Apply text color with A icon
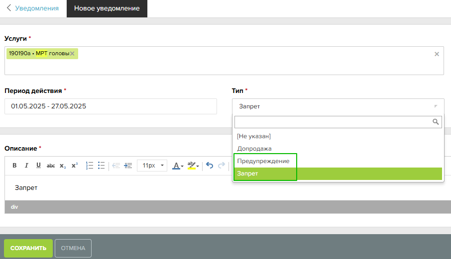This screenshot has width=451, height=259. pyautogui.click(x=176, y=166)
